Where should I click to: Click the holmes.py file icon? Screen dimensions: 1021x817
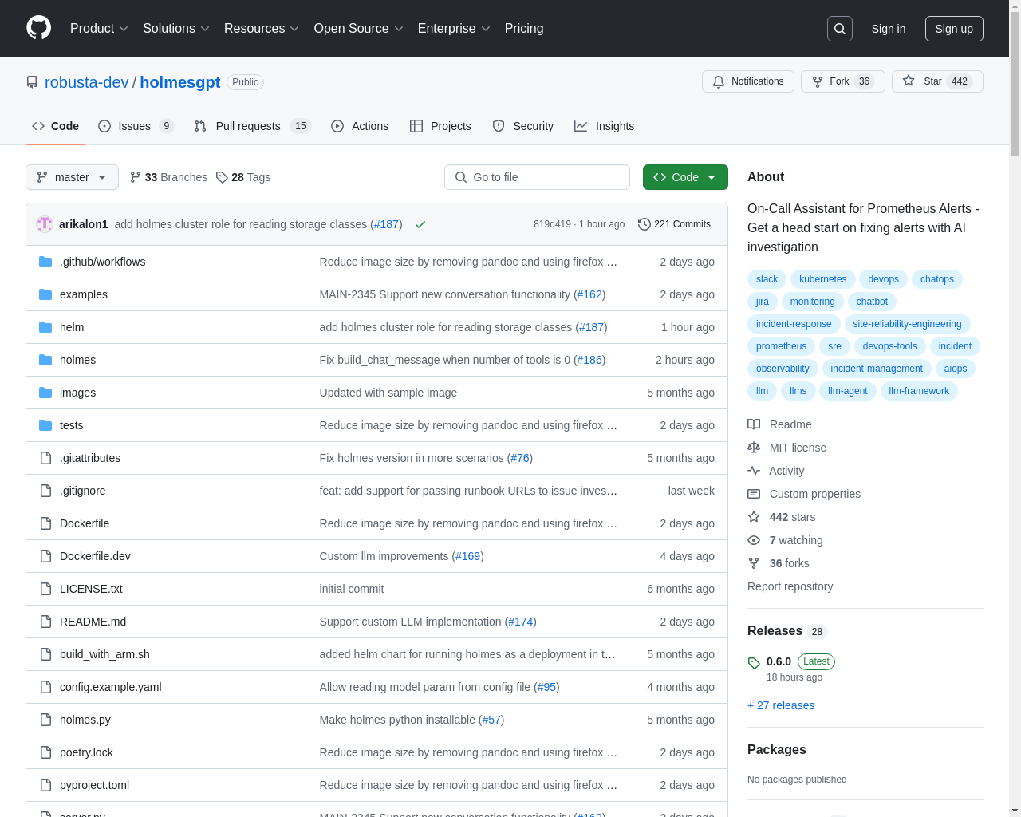point(45,720)
